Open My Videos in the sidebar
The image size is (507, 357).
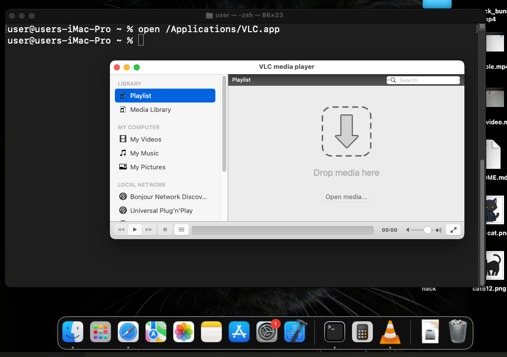tap(146, 140)
